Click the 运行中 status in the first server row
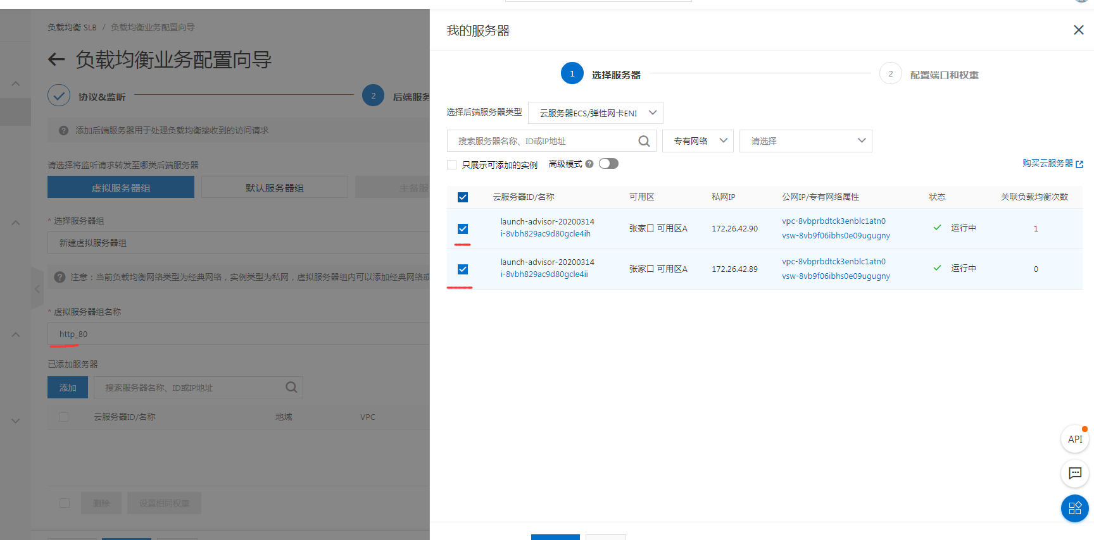The width and height of the screenshot is (1094, 540). point(963,228)
